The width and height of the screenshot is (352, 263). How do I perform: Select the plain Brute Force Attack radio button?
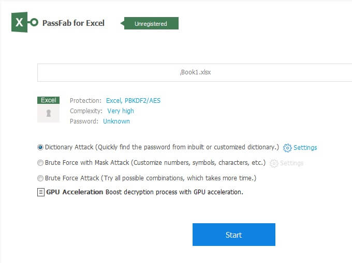40,178
